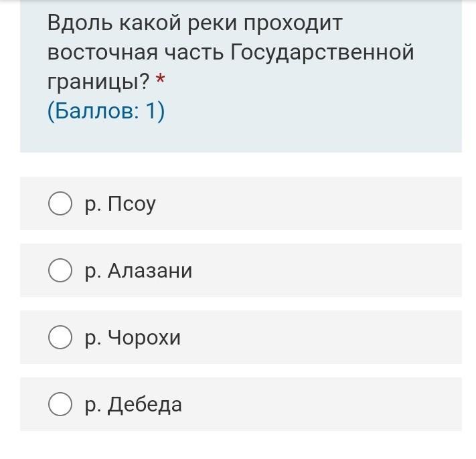Click the 'р. Дебеда' answer label
This screenshot has height=459, width=476.
tap(133, 405)
